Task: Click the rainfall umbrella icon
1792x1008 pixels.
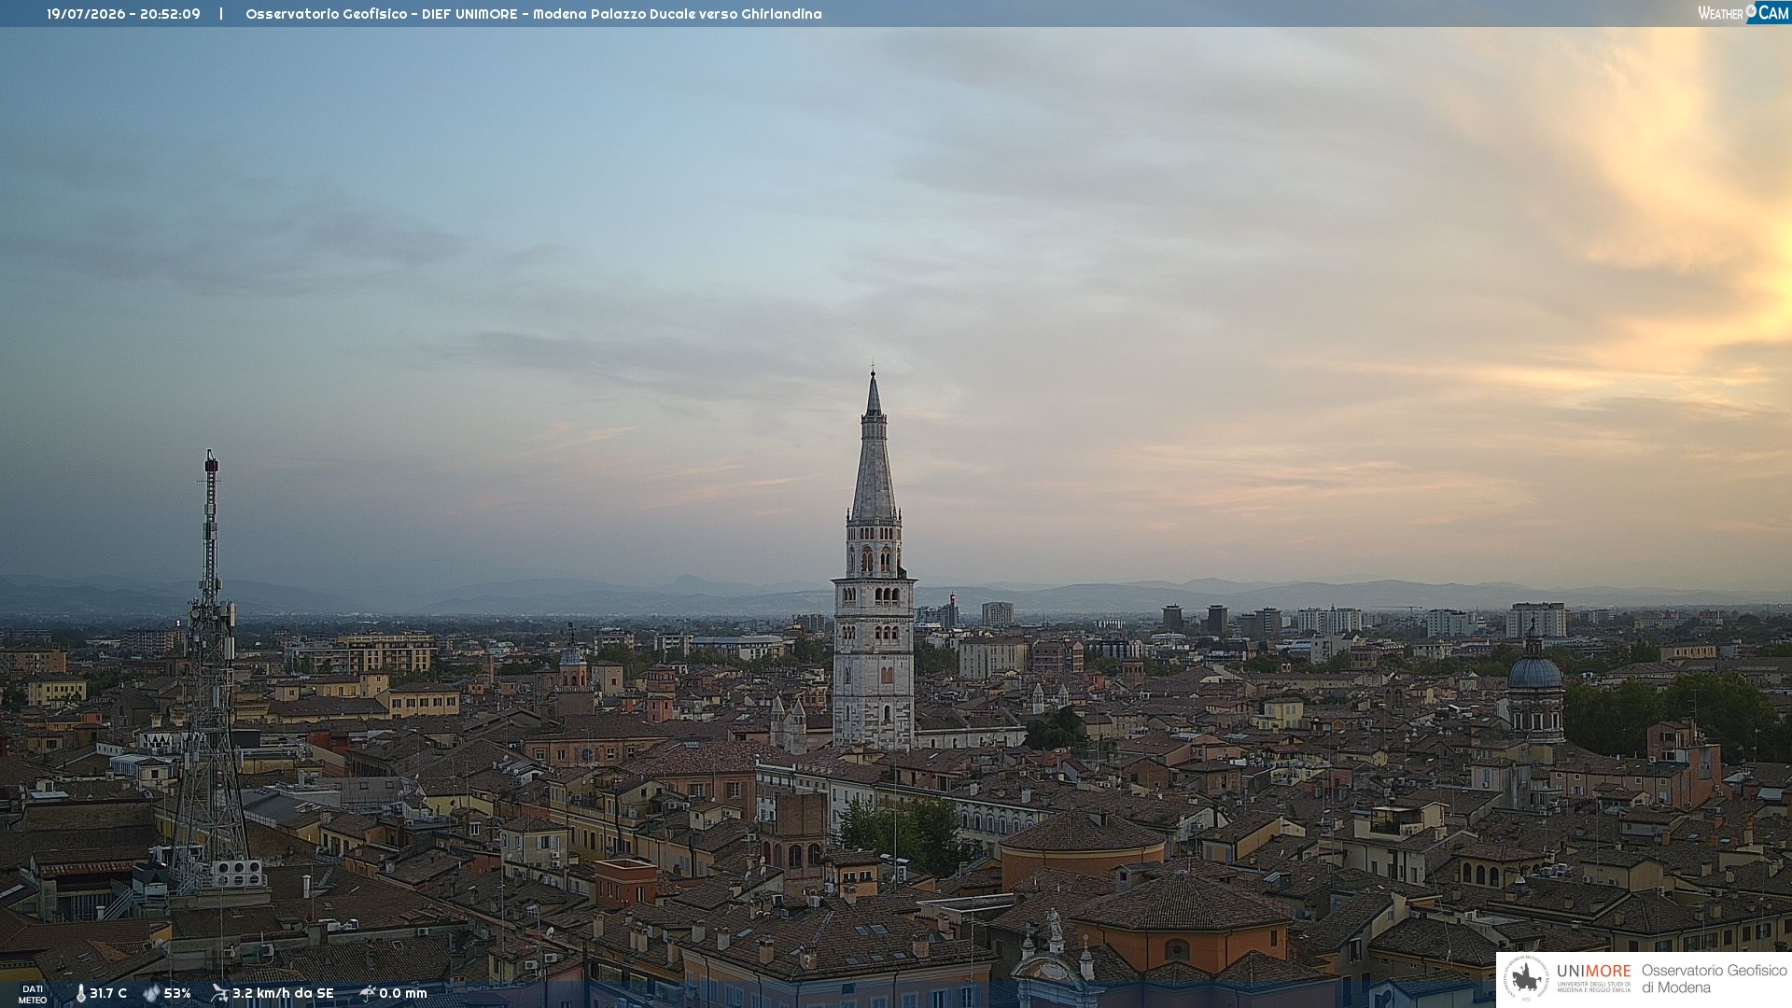Action: [x=367, y=994]
